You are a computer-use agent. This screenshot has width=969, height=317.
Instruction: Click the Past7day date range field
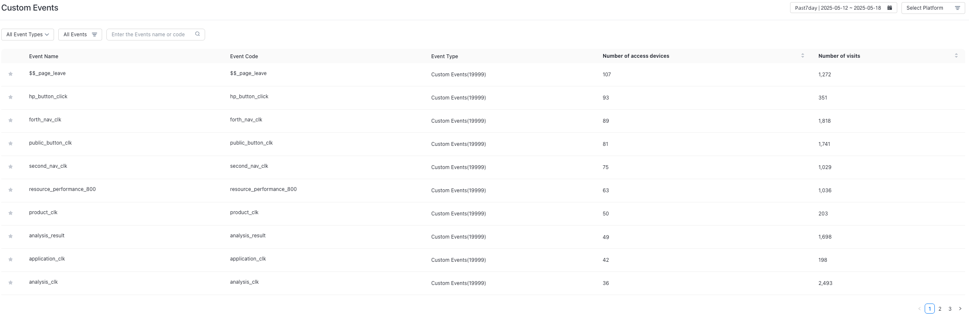(x=838, y=8)
